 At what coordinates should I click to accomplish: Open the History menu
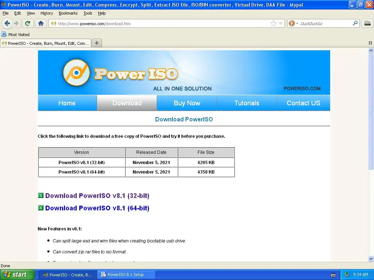point(47,13)
